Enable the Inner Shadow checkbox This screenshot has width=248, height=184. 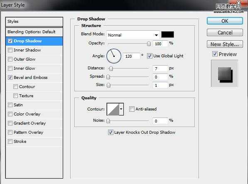point(10,50)
